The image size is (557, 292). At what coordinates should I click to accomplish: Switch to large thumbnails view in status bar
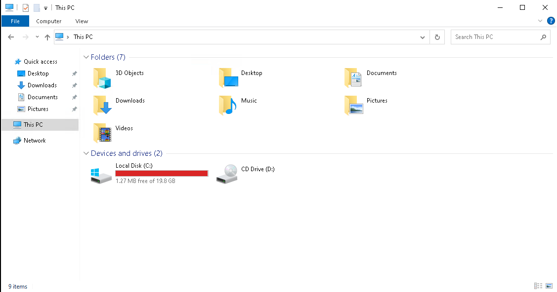click(x=549, y=286)
